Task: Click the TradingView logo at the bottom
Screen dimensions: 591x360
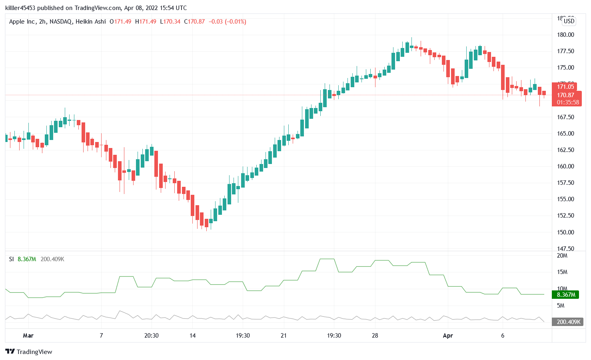Action: (29, 352)
